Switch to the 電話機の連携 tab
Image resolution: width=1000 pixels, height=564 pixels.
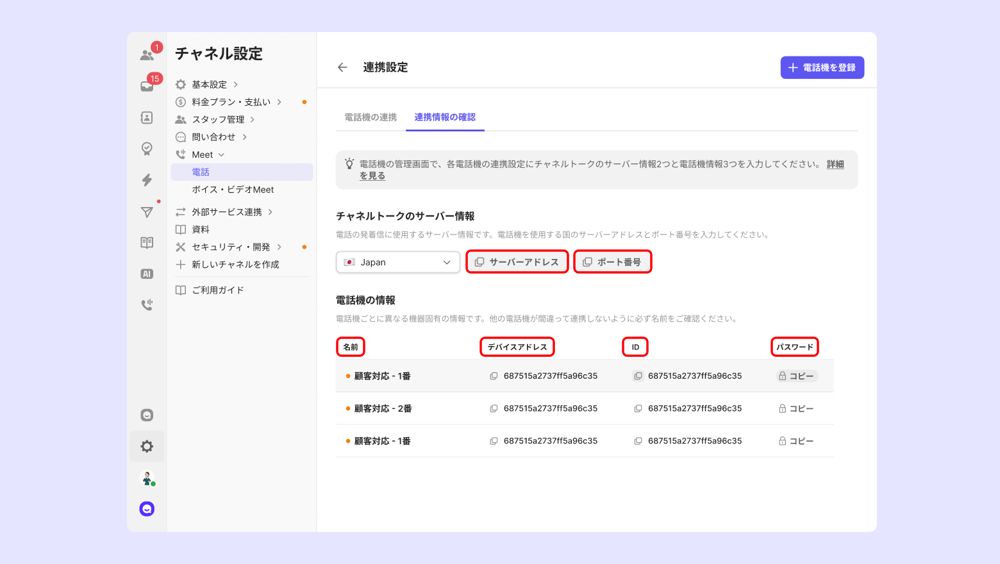point(371,117)
